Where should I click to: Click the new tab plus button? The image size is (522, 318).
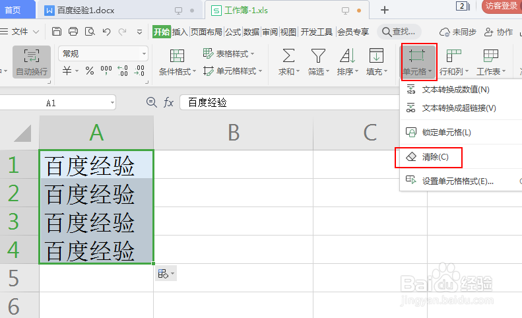click(385, 10)
